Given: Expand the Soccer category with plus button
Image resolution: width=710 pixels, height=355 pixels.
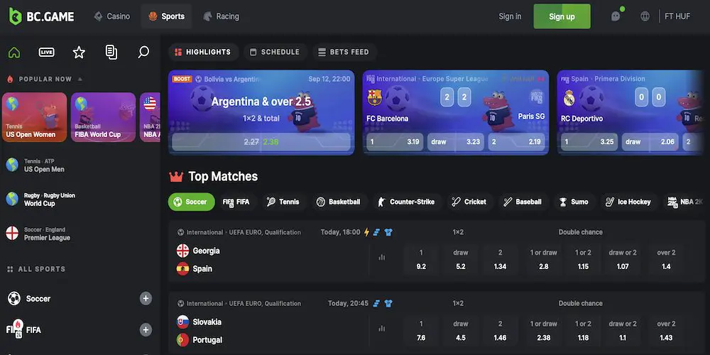Looking at the screenshot, I should click(x=146, y=298).
